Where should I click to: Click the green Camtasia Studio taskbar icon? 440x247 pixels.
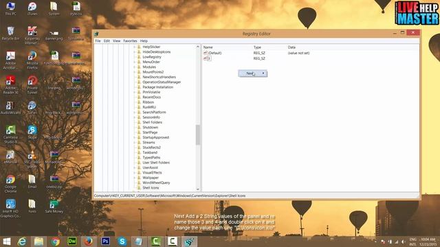(x=155, y=242)
